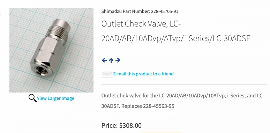Viewport: 270px width, 133px height.
Task: Click the envelope email icon
Action: [x=107, y=74]
